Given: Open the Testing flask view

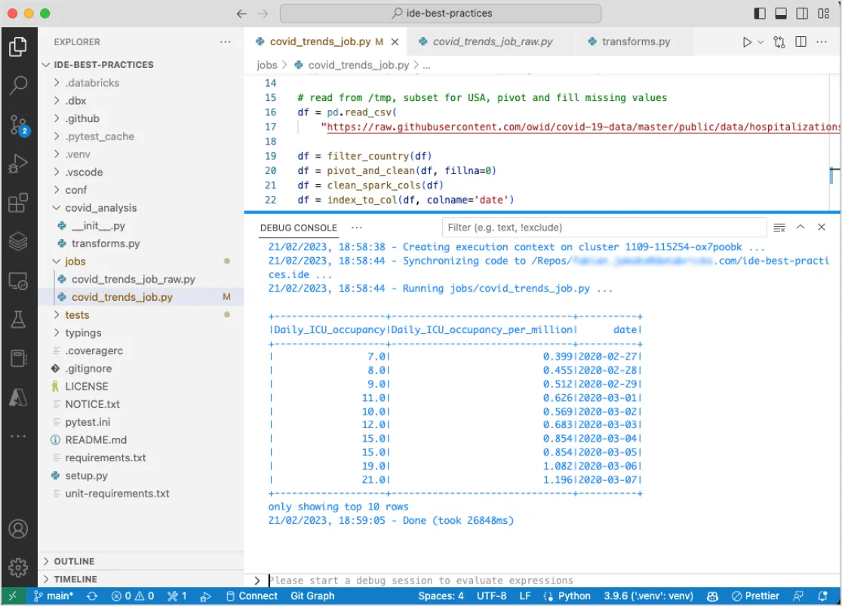Looking at the screenshot, I should coord(18,320).
